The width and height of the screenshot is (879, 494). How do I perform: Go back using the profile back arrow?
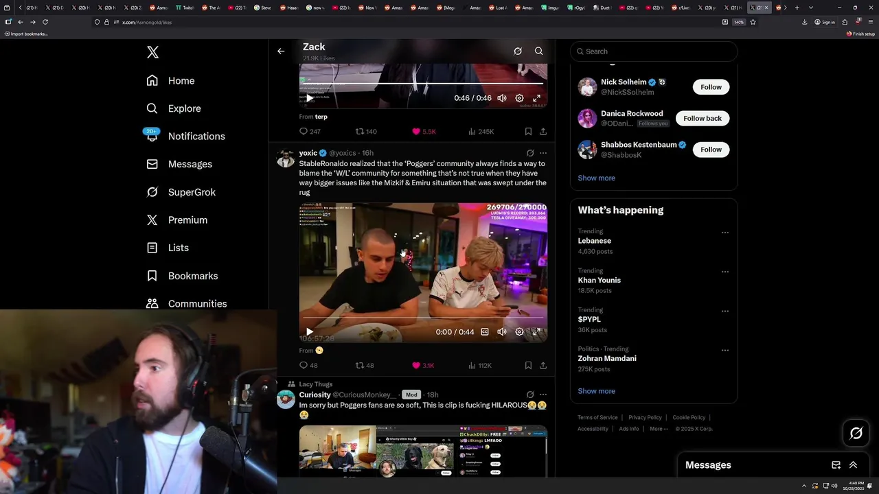(x=281, y=51)
